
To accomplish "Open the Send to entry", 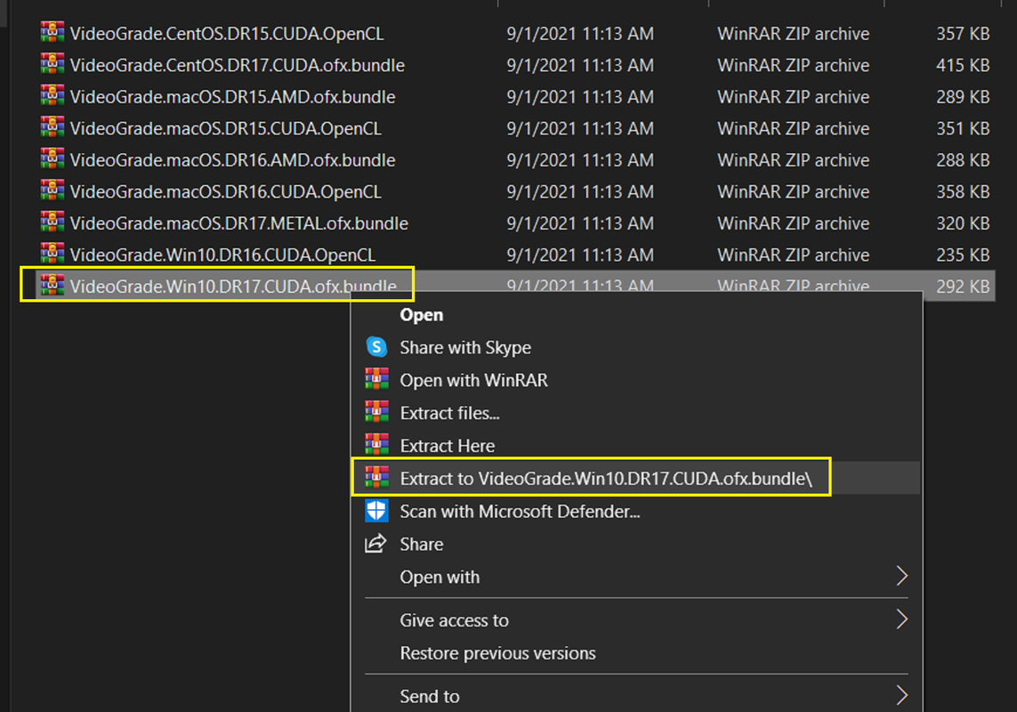I will pyautogui.click(x=430, y=696).
